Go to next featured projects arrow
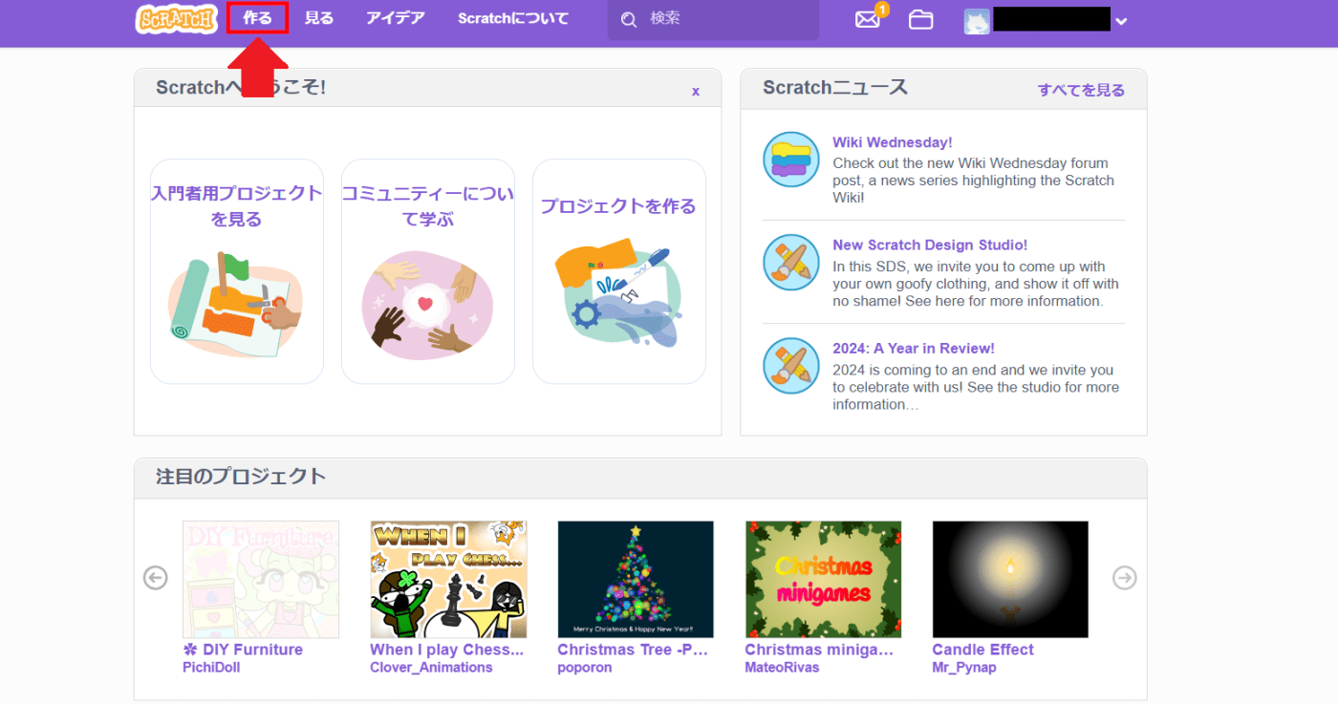The height and width of the screenshot is (704, 1338). tap(1125, 578)
